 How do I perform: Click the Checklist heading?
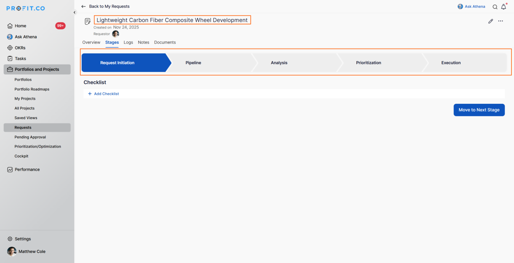point(95,82)
